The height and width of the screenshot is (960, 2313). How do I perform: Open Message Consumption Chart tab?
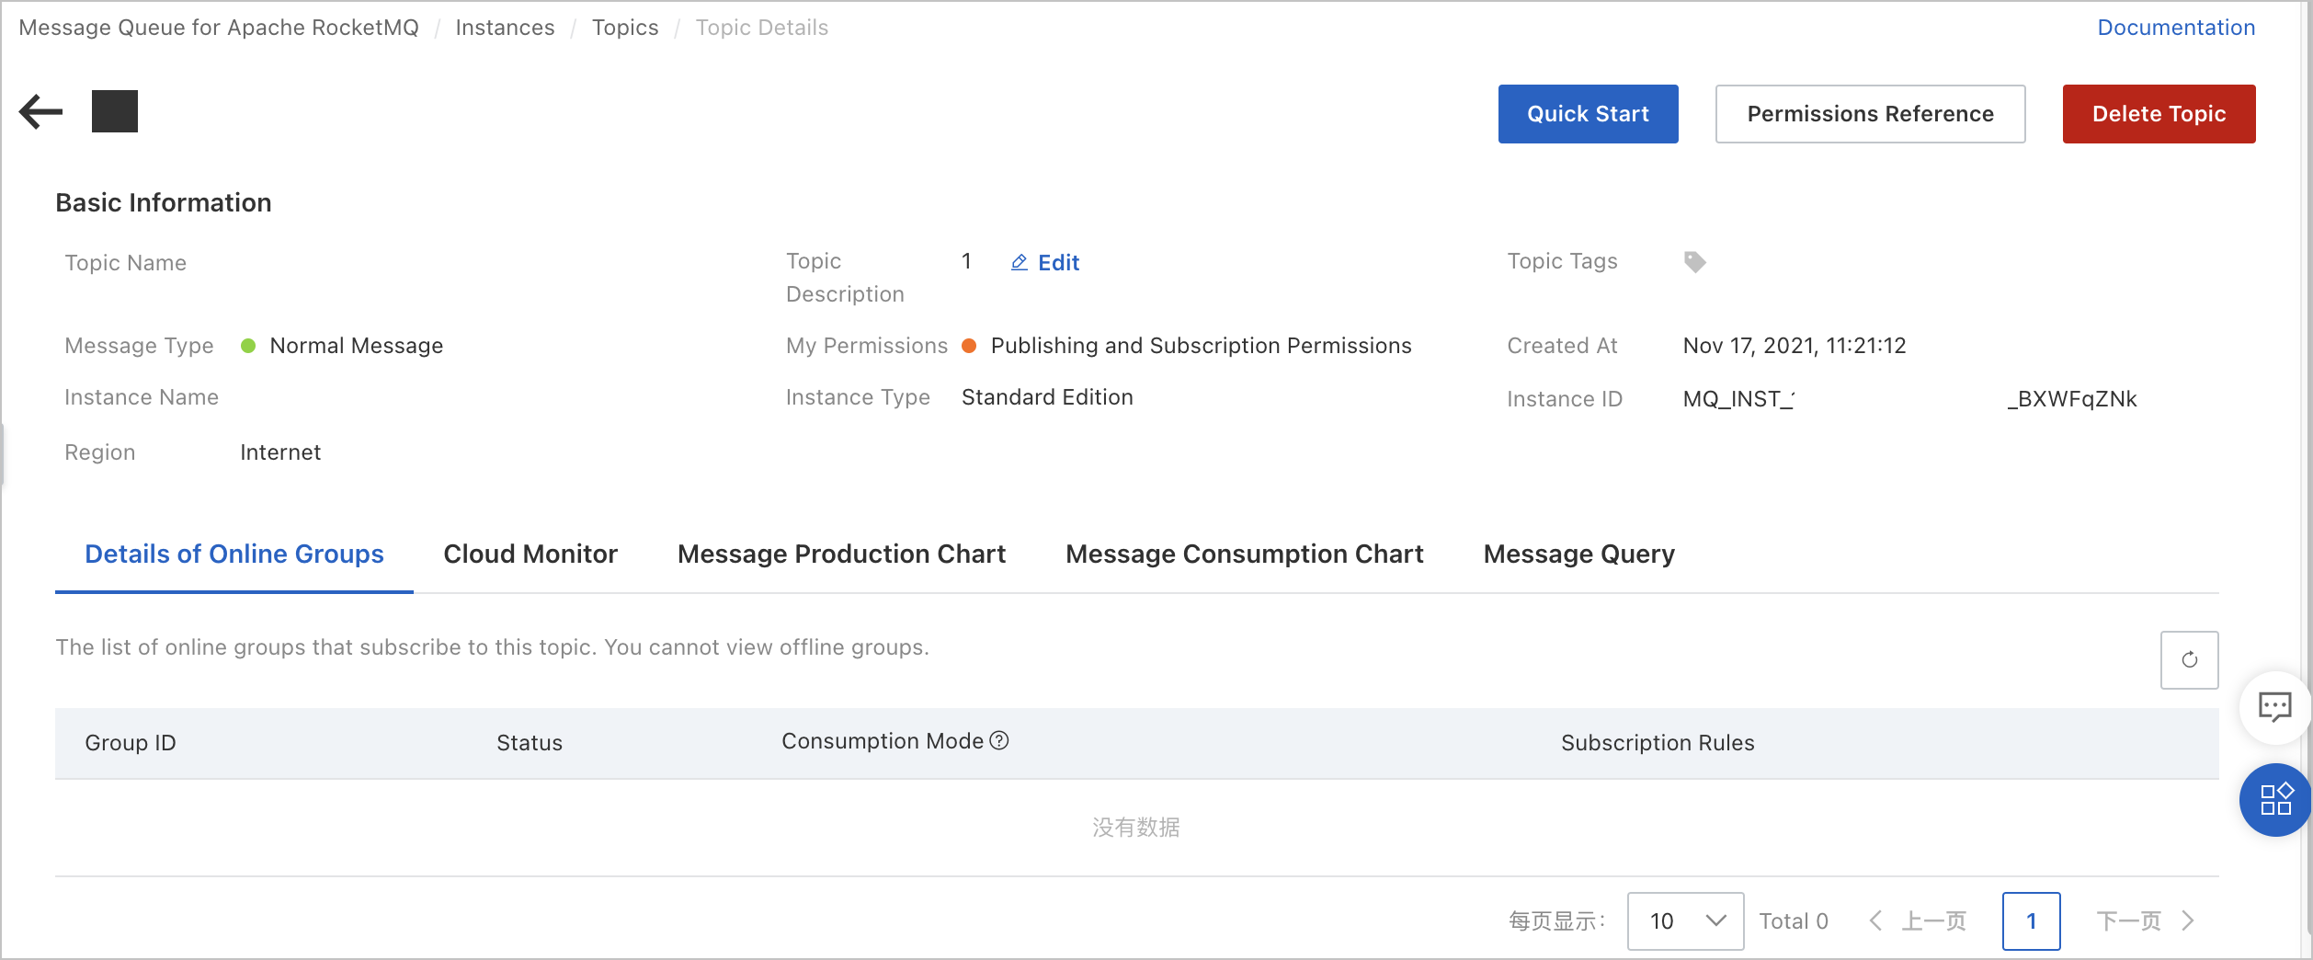pos(1244,554)
